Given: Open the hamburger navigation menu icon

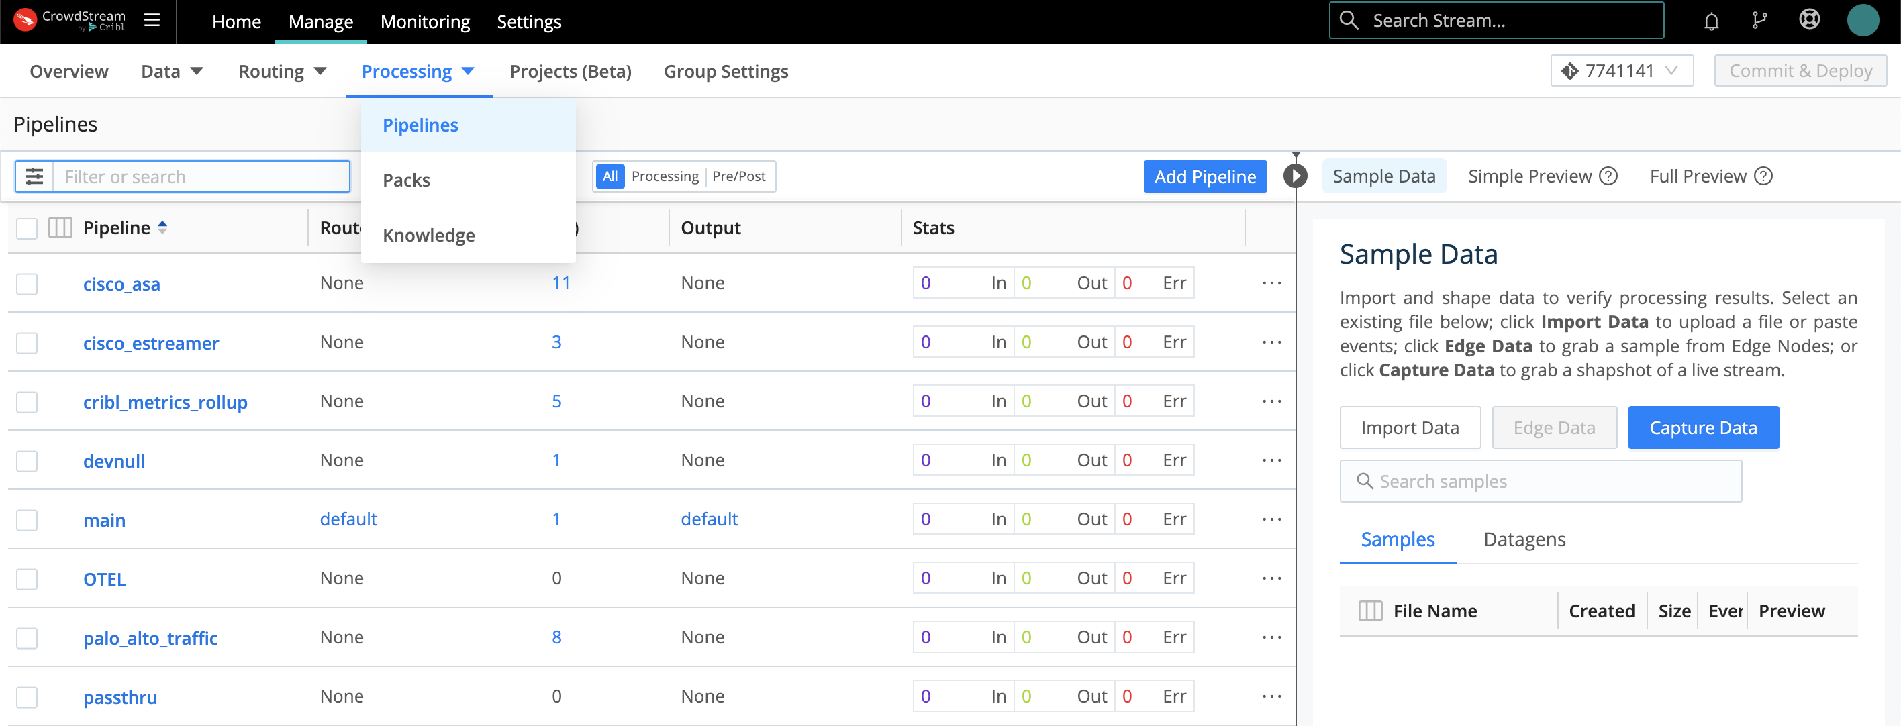Looking at the screenshot, I should coord(152,20).
